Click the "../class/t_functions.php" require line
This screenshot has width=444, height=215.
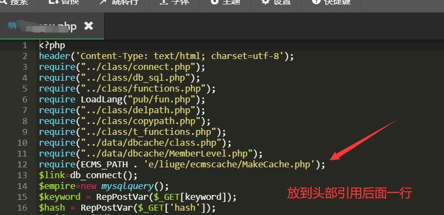click(132, 132)
